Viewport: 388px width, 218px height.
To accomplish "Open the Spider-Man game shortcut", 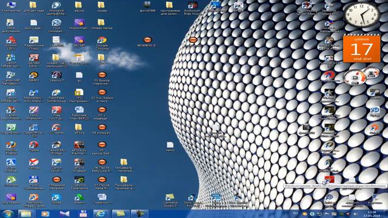I will (x=307, y=8).
